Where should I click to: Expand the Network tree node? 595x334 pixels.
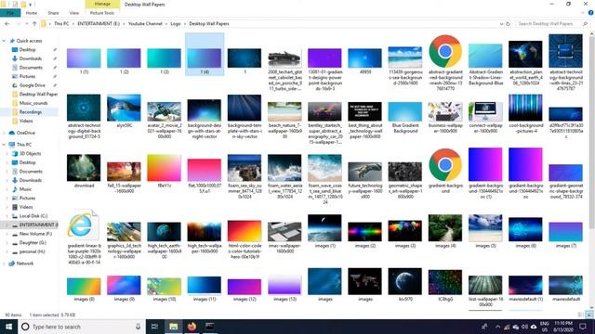tap(4, 263)
